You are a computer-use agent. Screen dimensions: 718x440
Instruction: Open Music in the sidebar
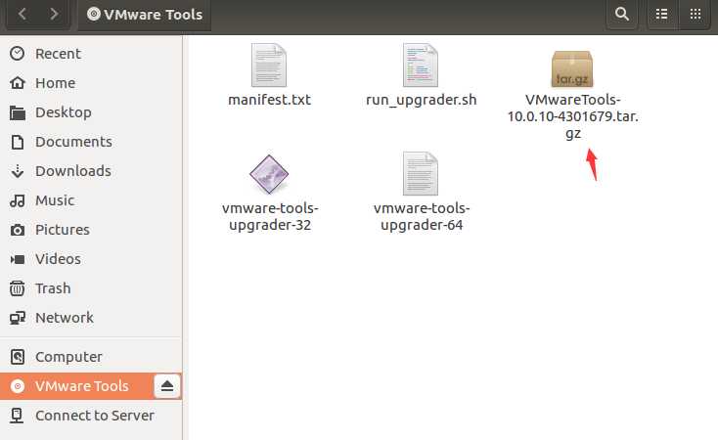click(91, 200)
